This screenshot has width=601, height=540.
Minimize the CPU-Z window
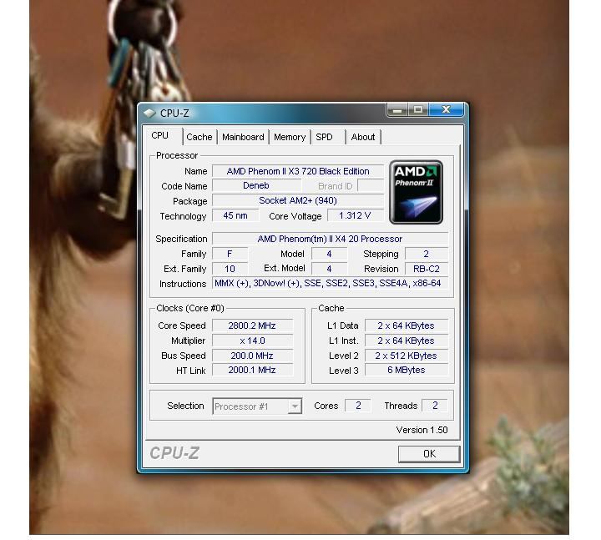[x=397, y=110]
